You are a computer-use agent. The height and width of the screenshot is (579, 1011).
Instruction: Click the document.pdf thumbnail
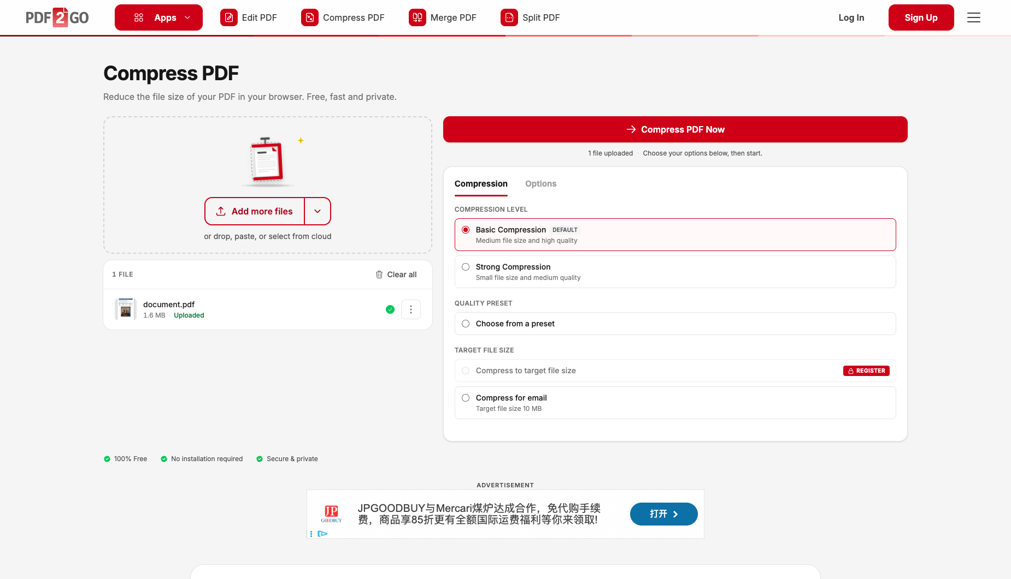point(126,309)
